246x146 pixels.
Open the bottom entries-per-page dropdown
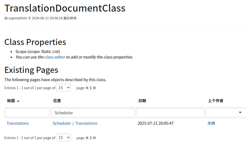(63, 137)
